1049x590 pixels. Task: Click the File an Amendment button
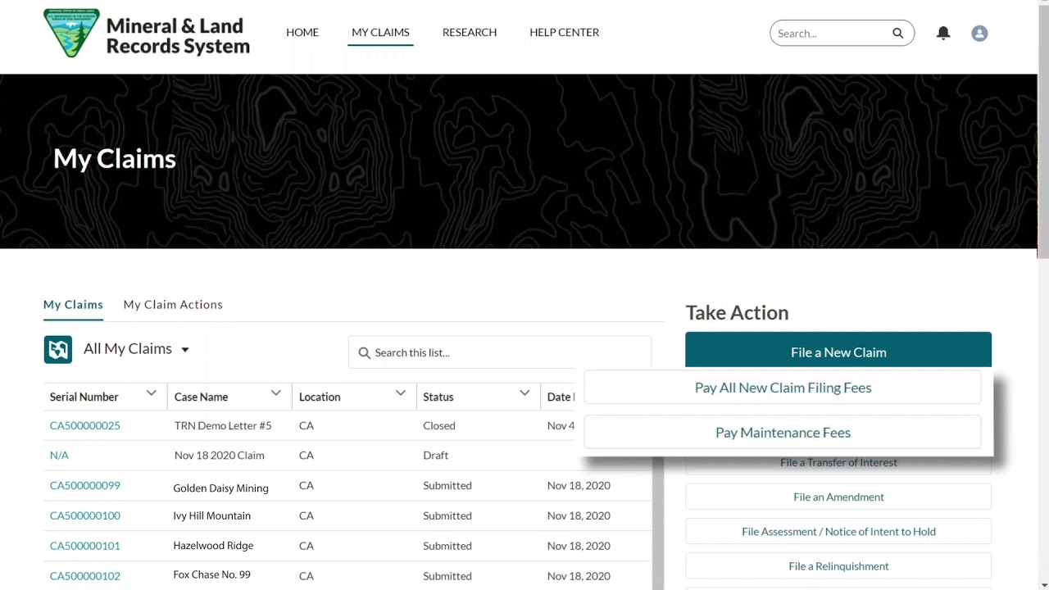(838, 497)
